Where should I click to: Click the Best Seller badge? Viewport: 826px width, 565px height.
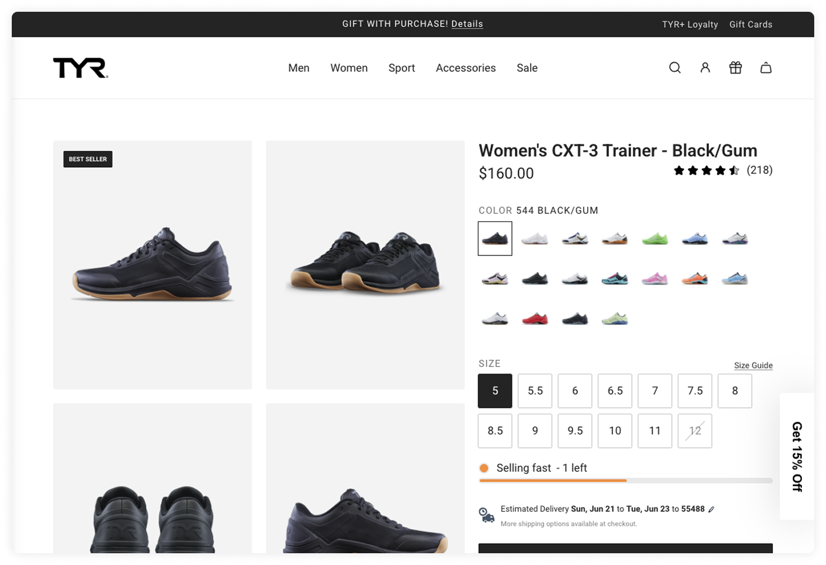click(88, 159)
